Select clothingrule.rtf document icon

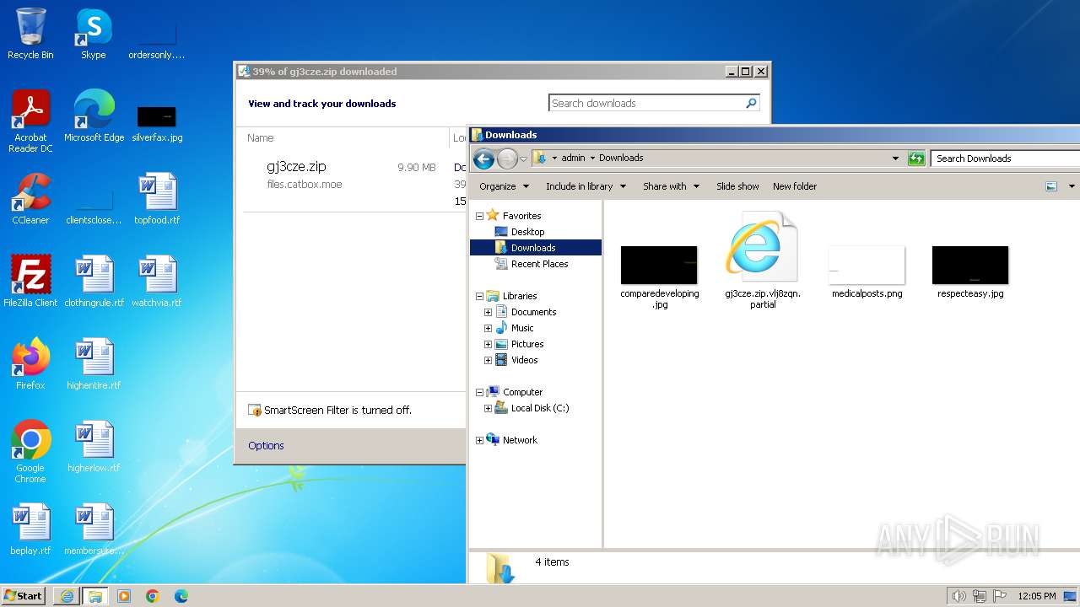point(94,282)
